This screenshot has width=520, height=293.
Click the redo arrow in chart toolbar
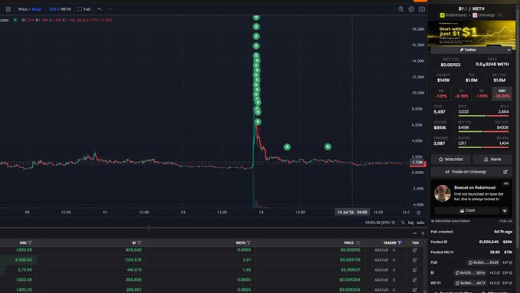[x=110, y=9]
